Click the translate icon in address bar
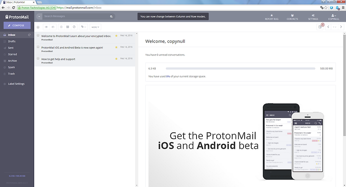 [321, 8]
